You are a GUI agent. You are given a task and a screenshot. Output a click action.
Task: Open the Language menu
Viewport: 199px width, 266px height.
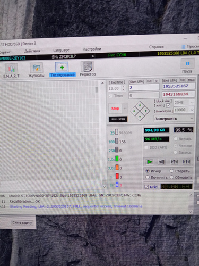point(61,50)
